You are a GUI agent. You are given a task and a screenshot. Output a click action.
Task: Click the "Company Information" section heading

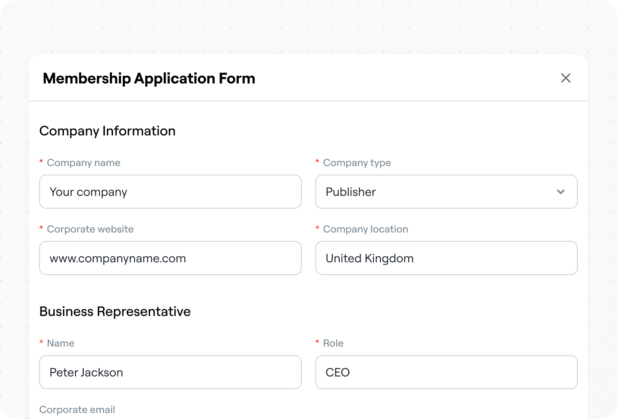107,131
